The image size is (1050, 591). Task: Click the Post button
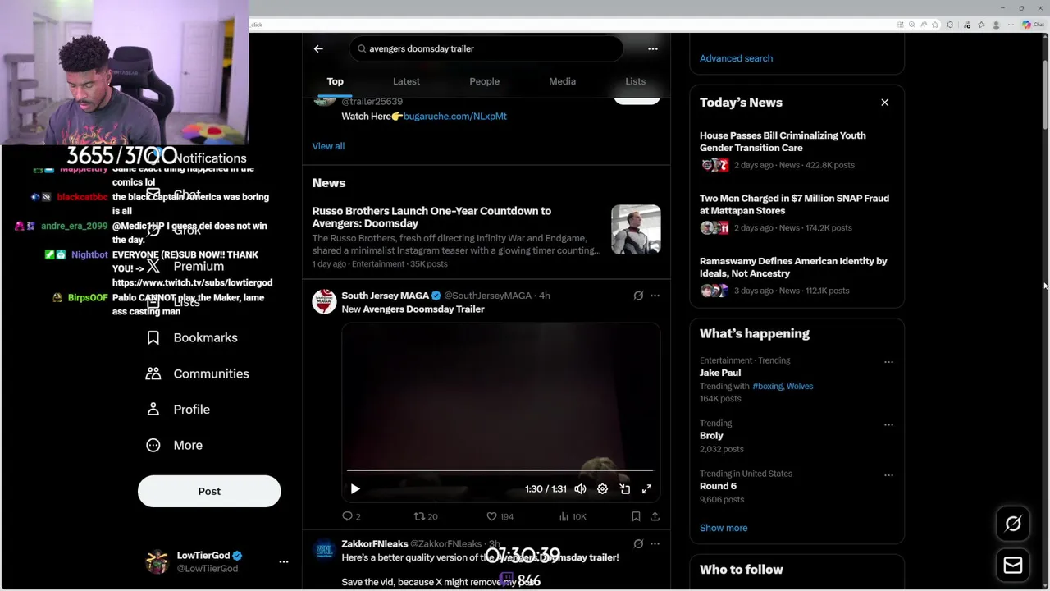(209, 491)
